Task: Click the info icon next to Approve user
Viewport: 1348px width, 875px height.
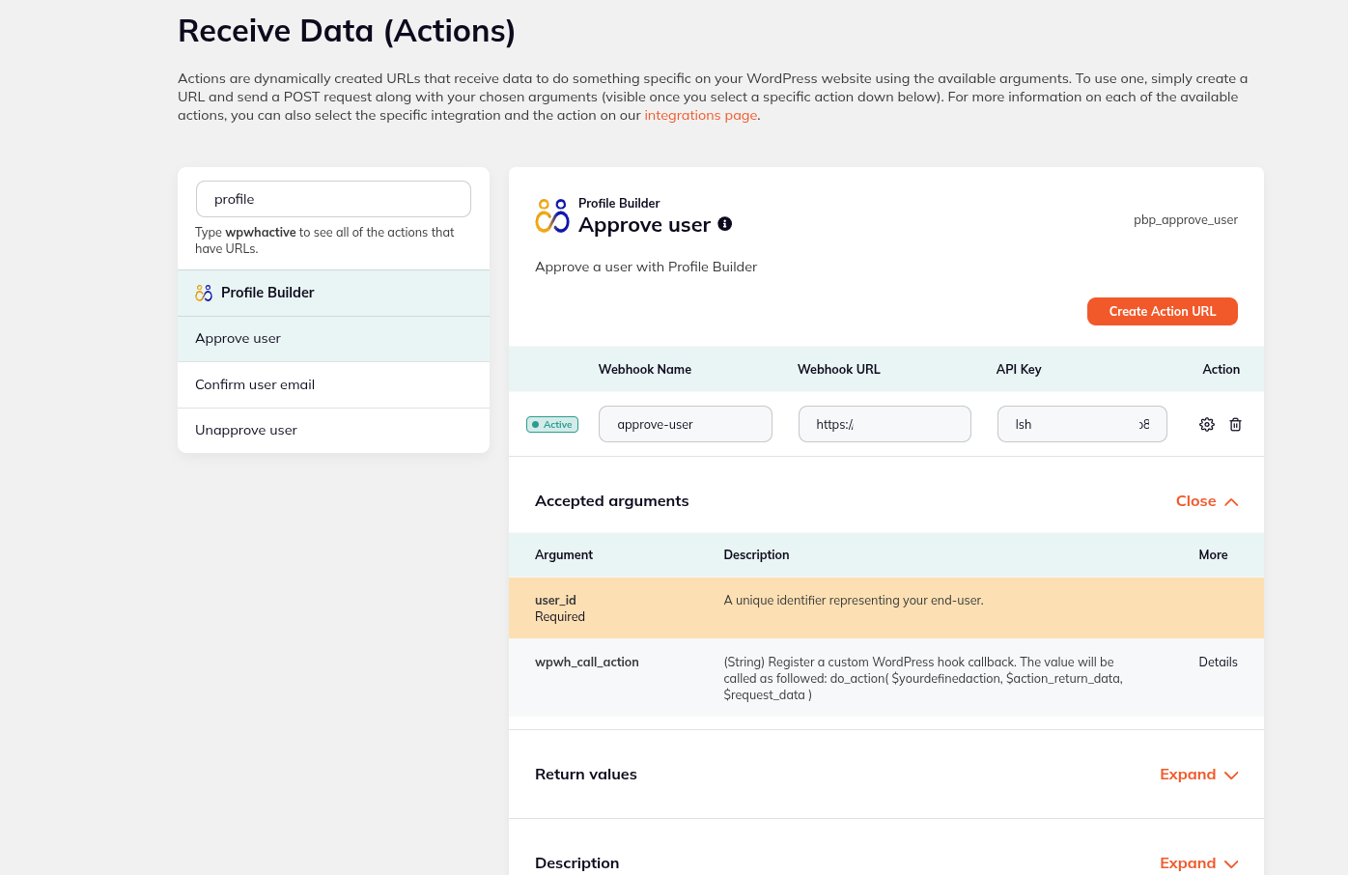Action: click(x=724, y=223)
